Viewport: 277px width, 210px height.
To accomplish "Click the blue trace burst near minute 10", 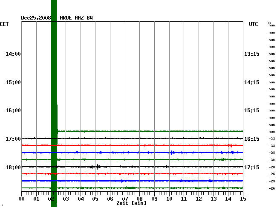I will [x=172, y=152].
